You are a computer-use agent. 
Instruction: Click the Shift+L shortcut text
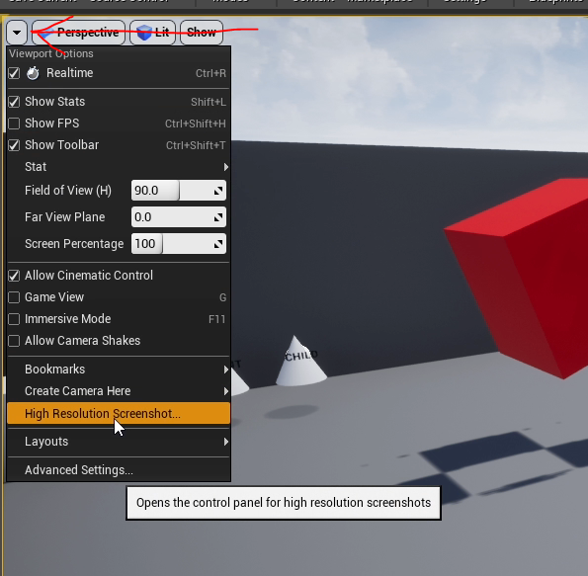209,102
